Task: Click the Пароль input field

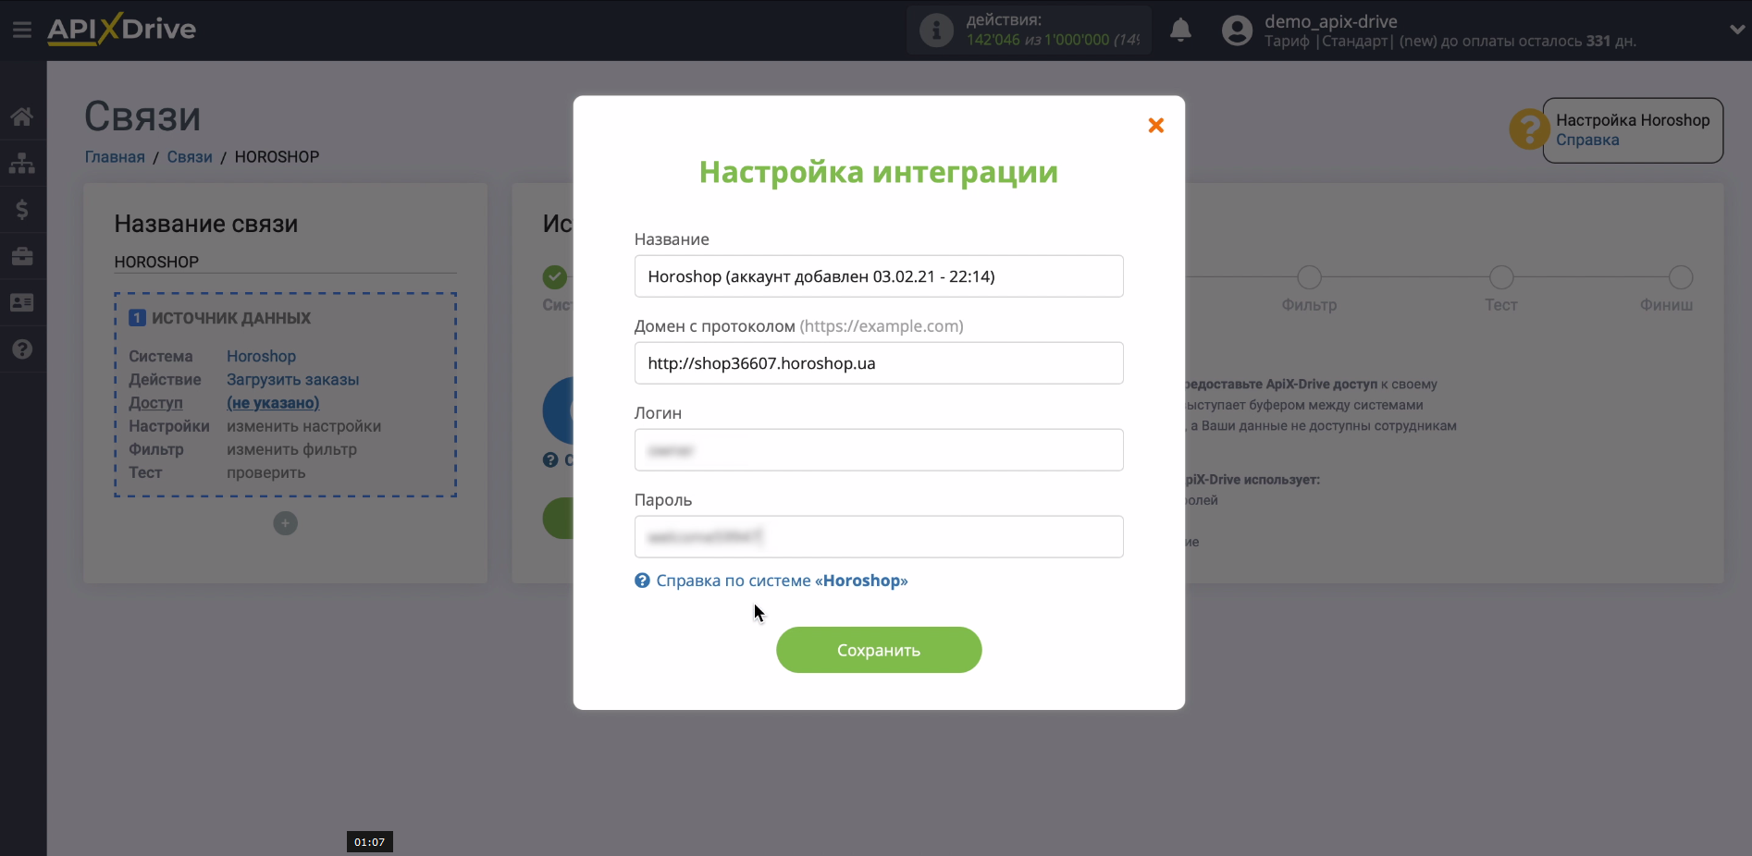Action: point(879,537)
